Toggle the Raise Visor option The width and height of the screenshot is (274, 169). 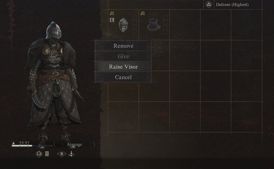coord(123,67)
